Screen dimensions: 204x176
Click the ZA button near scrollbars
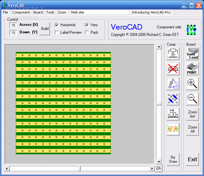(158, 168)
